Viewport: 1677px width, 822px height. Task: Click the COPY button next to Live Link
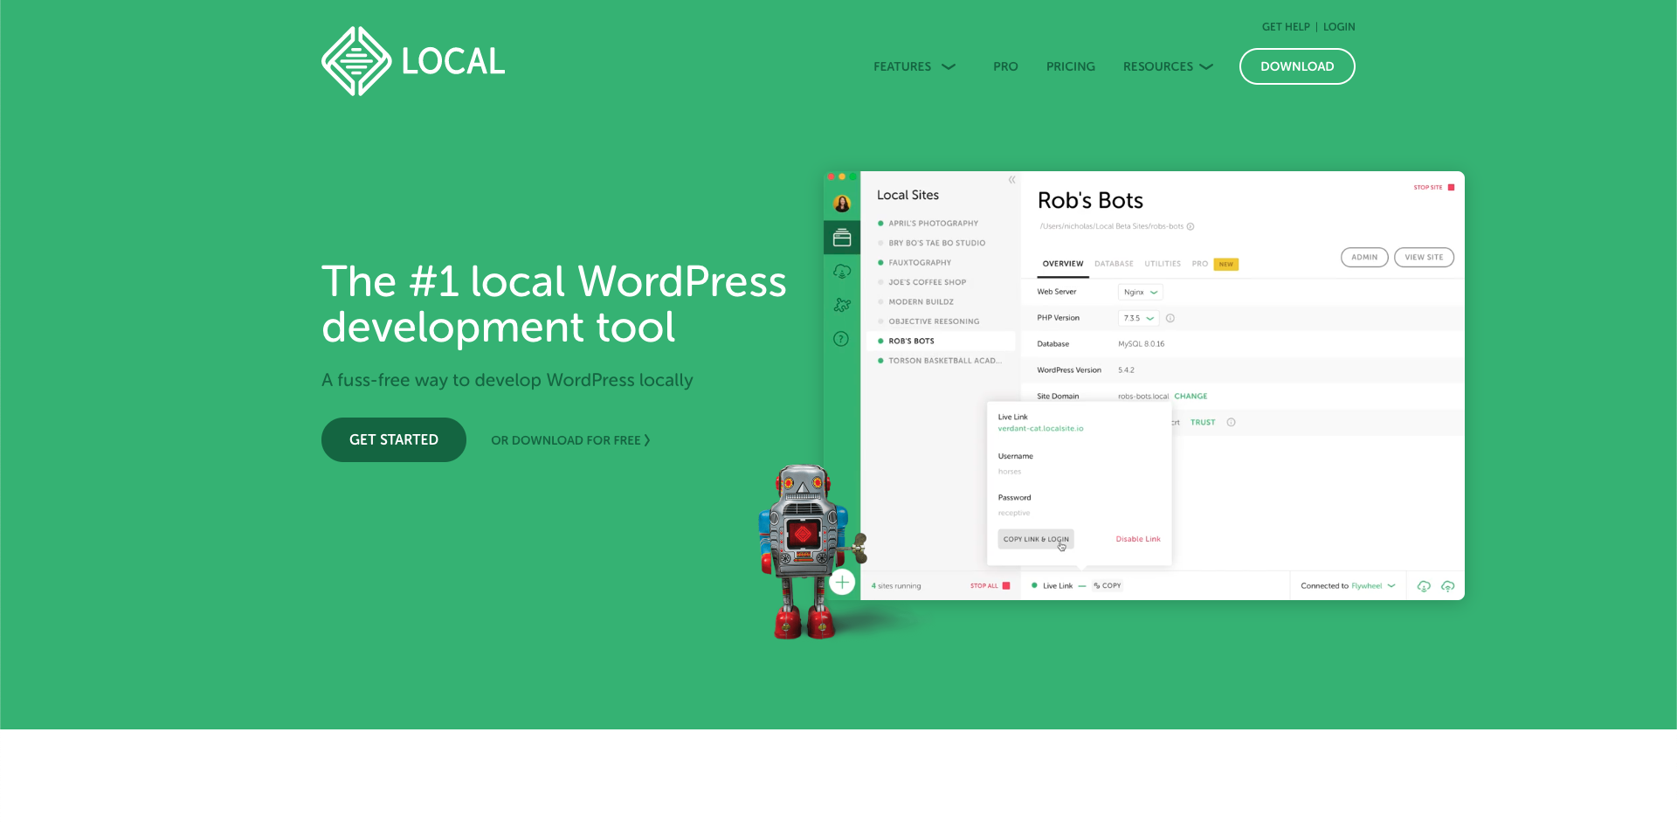pos(1108,586)
